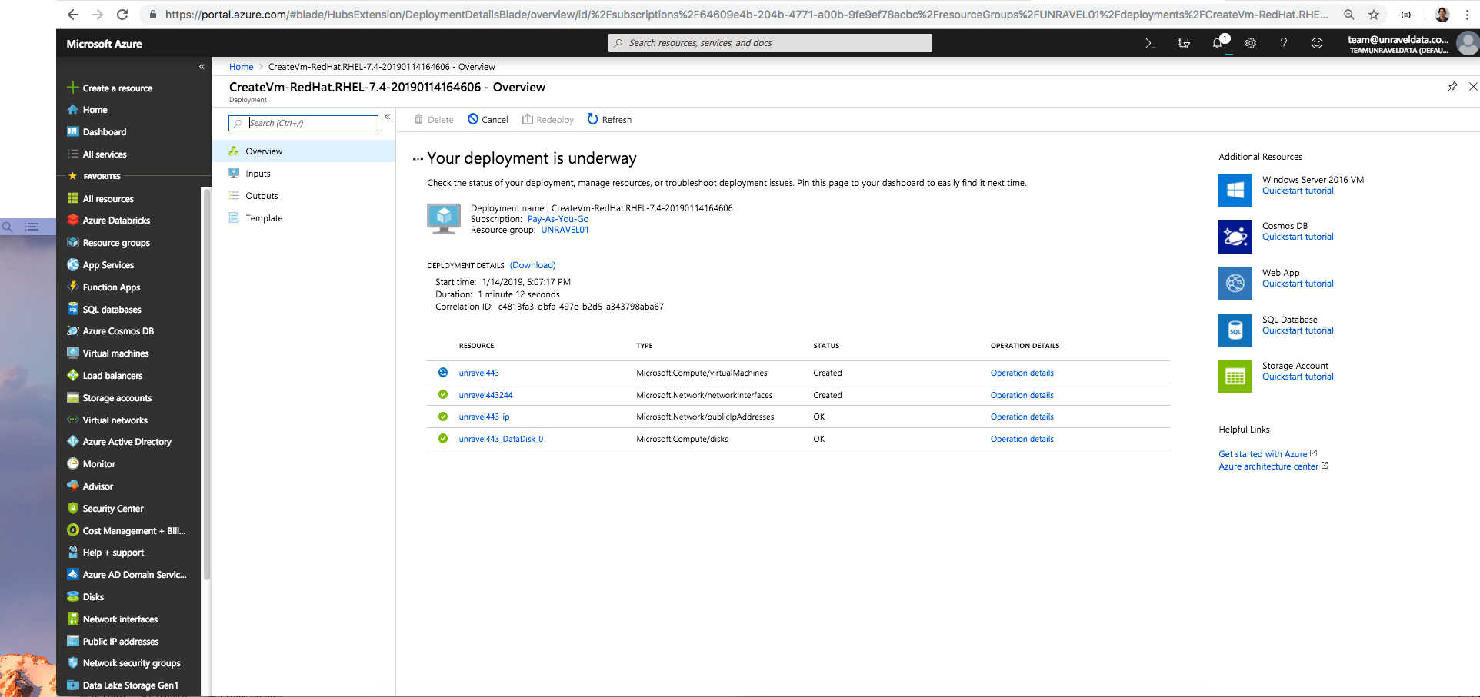Focus the global search resources box
The image size is (1480, 697).
click(x=770, y=43)
